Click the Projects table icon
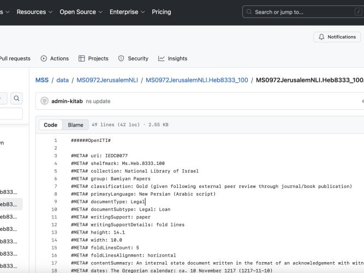 pyautogui.click(x=81, y=58)
